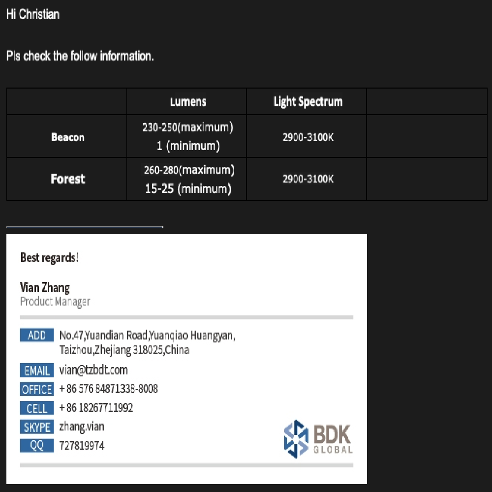
Task: Click the Forest row label
Action: [x=68, y=179]
